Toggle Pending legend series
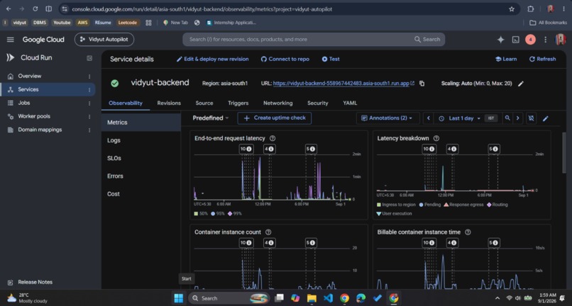 (430, 205)
